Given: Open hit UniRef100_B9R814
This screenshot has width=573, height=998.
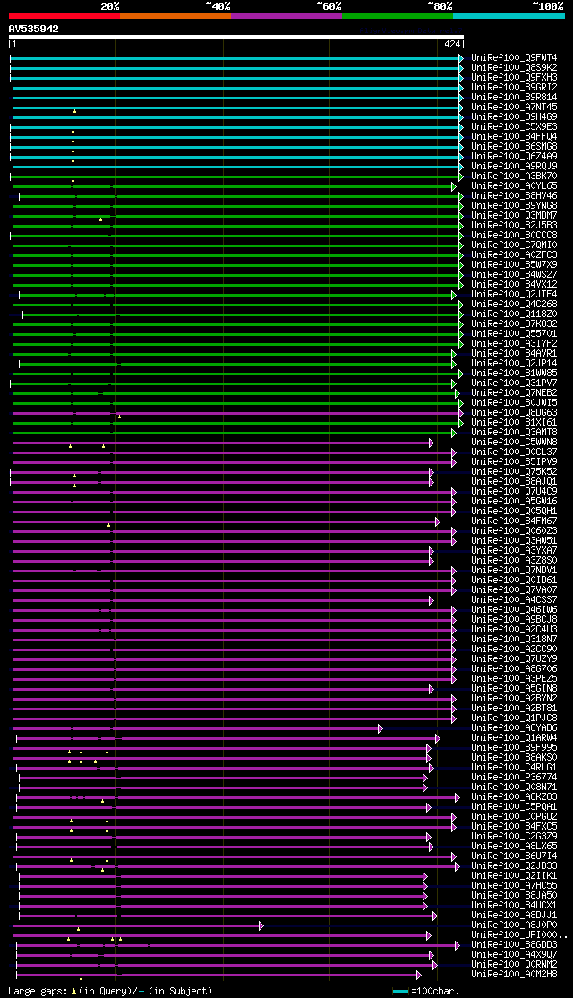Looking at the screenshot, I should tap(515, 98).
